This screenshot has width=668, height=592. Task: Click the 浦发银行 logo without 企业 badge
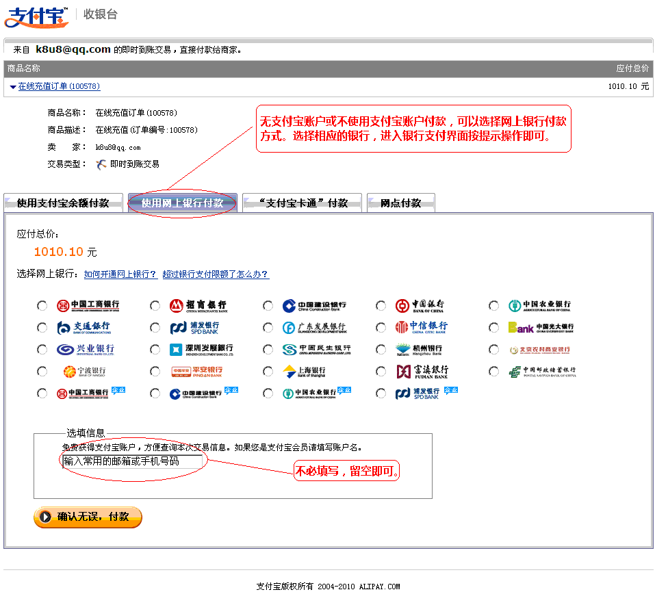pyautogui.click(x=194, y=328)
